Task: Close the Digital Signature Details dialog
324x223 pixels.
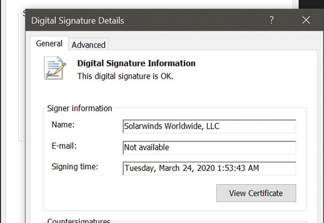Action: (x=306, y=20)
